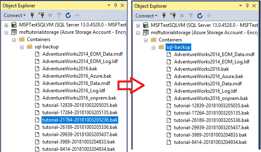Screen dimensions: 261x152
Task: Select AdventureWorks2016_onprem.bak in right panel
Action: pyautogui.click(x=211, y=98)
